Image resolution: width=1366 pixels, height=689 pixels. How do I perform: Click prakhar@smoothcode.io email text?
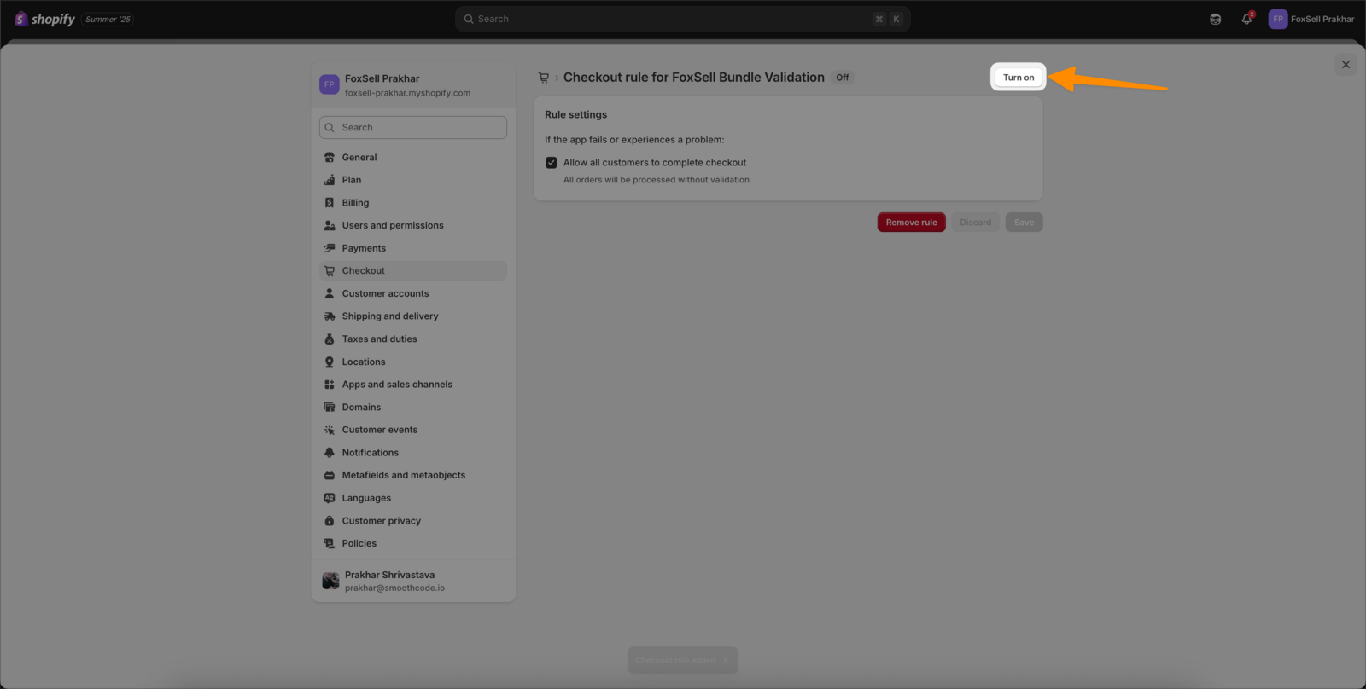click(394, 588)
